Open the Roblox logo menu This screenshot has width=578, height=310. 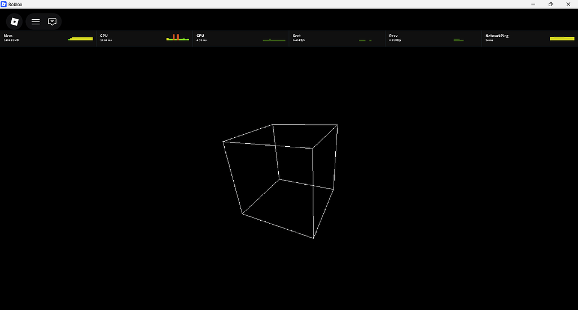(x=14, y=22)
